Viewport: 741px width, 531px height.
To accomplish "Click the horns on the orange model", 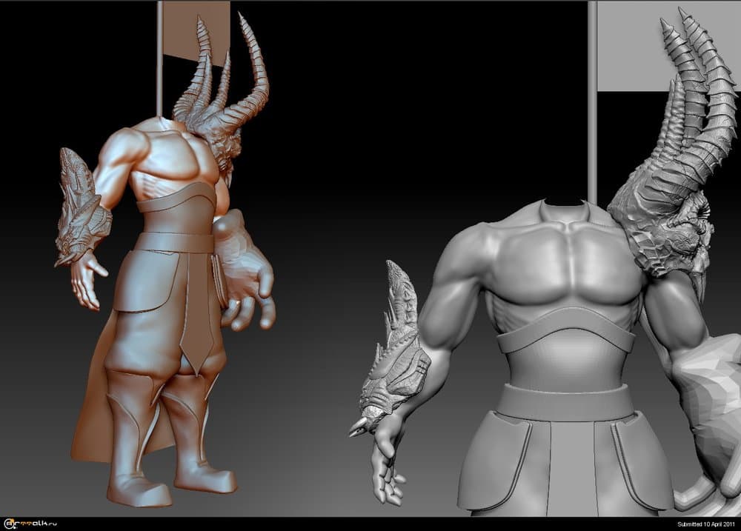I will [250, 67].
